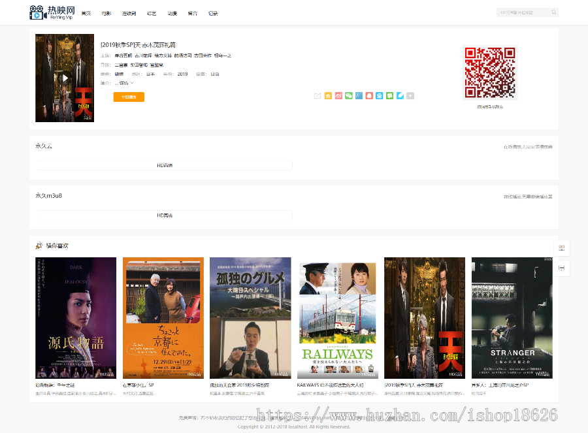588x433 pixels.
Task: Click the copy-link share icon
Action: 318,95
